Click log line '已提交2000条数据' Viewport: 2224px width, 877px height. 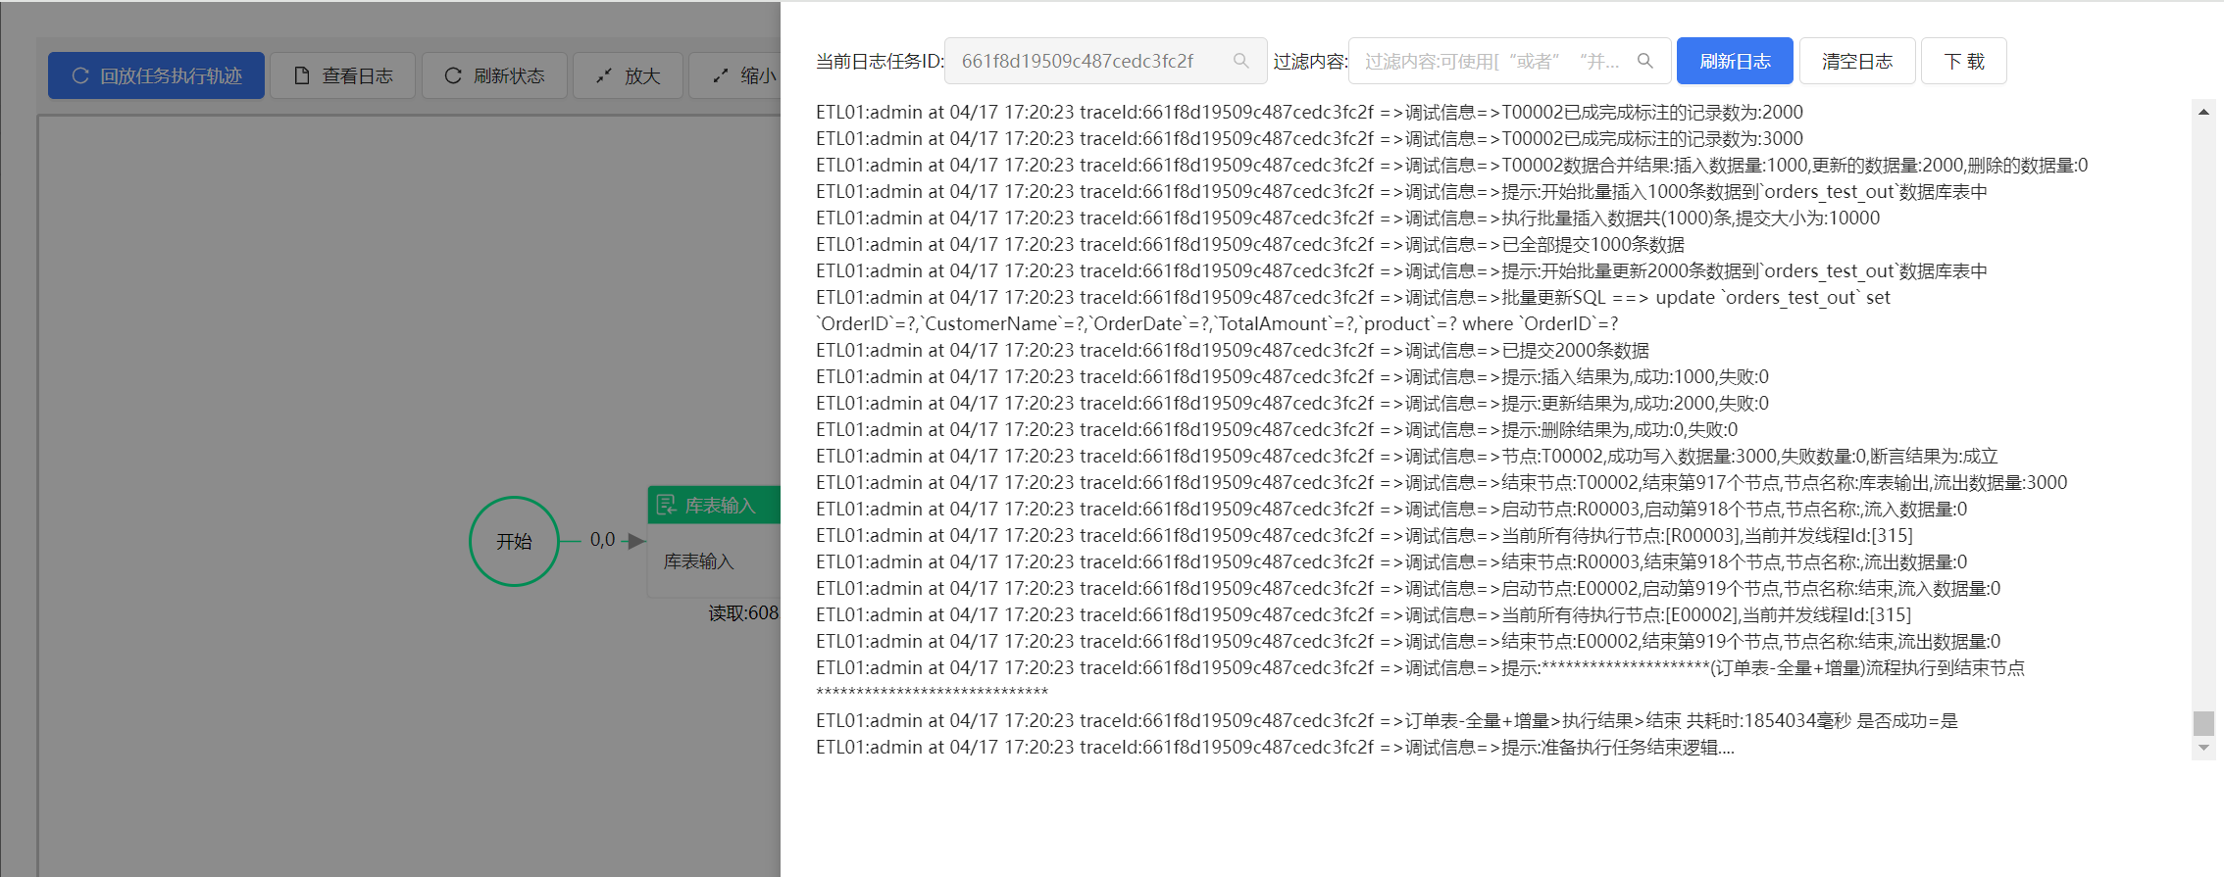pos(1233,350)
